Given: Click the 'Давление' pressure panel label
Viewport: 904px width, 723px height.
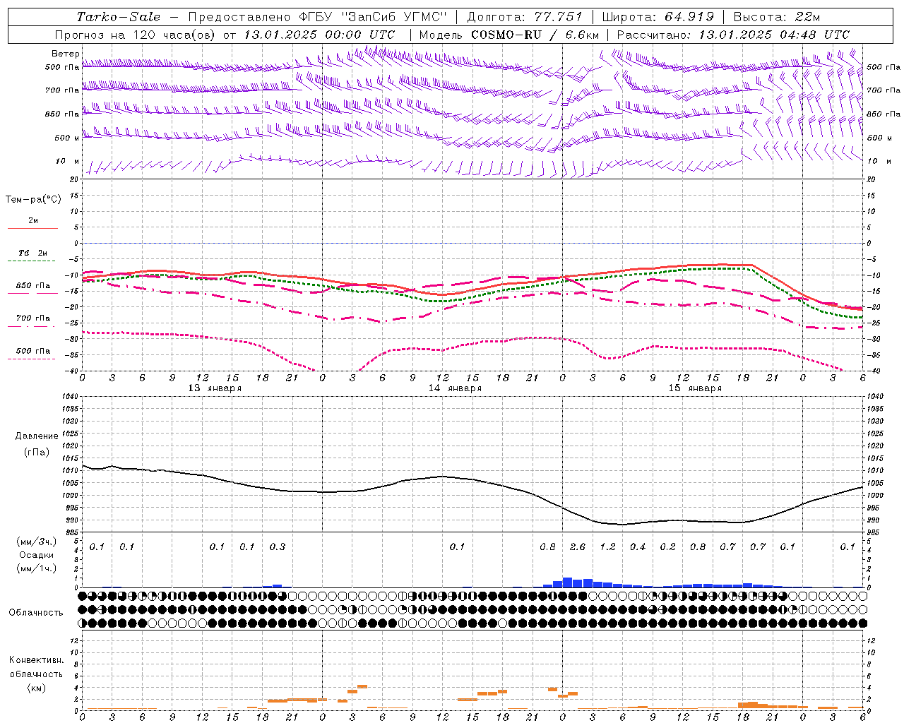Looking at the screenshot, I should coord(37,436).
